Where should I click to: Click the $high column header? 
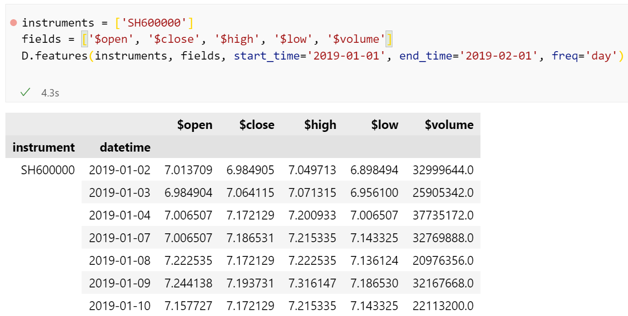[320, 125]
